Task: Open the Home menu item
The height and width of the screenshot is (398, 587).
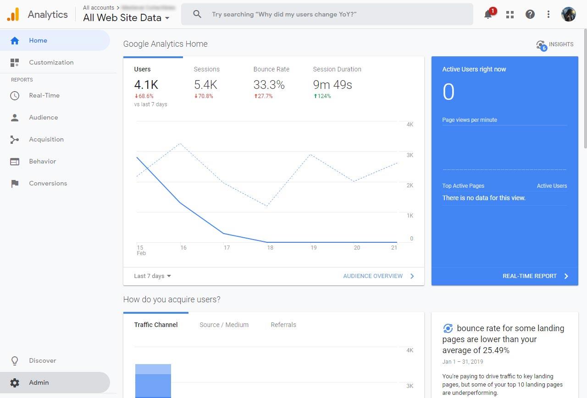Action: click(55, 40)
